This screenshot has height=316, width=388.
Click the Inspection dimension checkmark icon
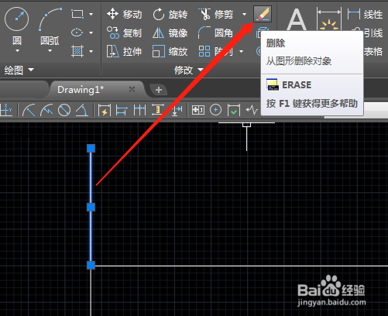(x=234, y=110)
